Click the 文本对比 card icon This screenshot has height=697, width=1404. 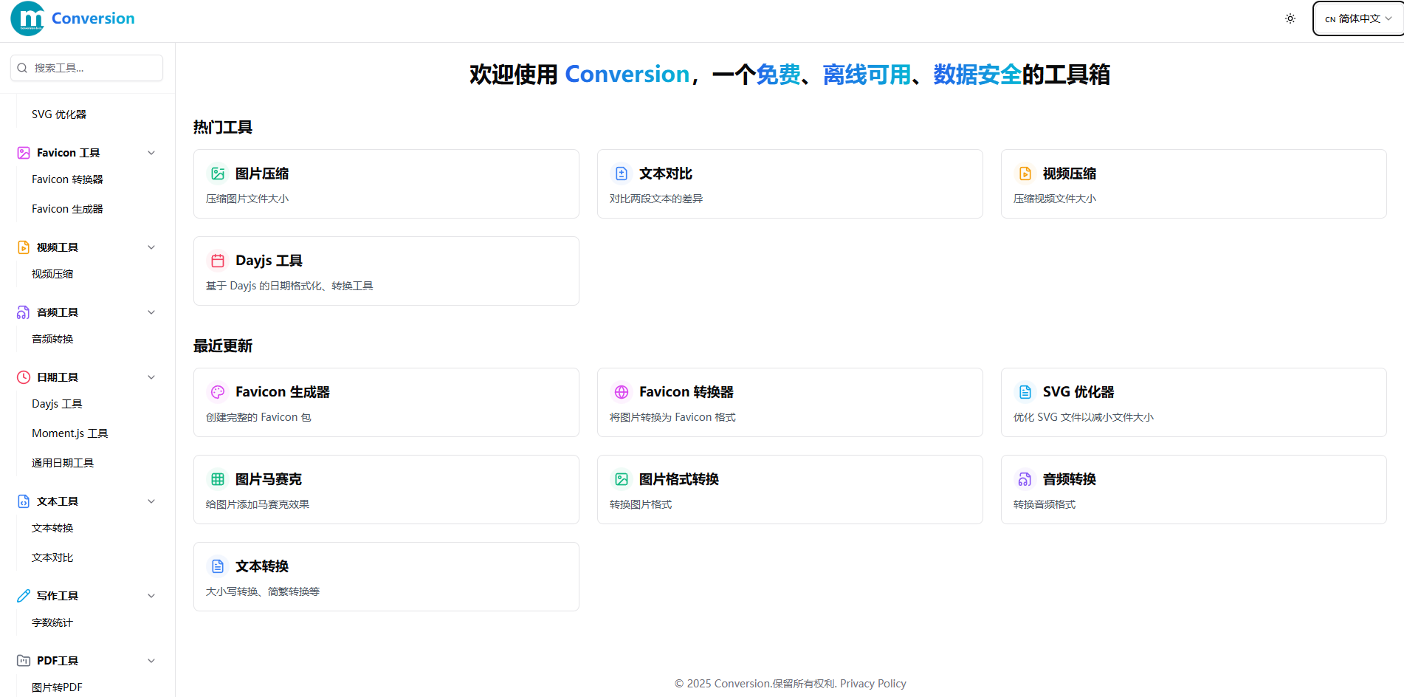point(622,174)
